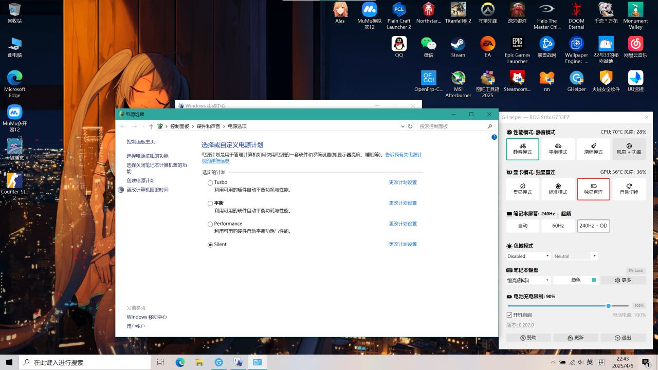The width and height of the screenshot is (658, 370).
Task: Open the Windows Start menu
Action: tap(9, 362)
